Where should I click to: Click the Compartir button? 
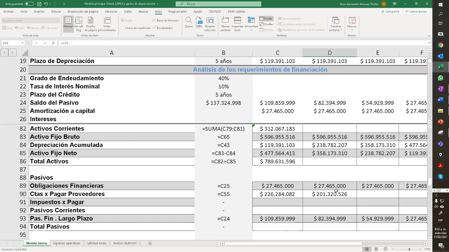[x=390, y=12]
